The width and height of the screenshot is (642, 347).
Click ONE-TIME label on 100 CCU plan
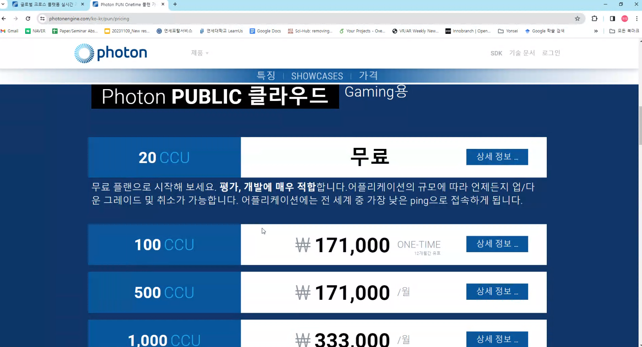419,245
